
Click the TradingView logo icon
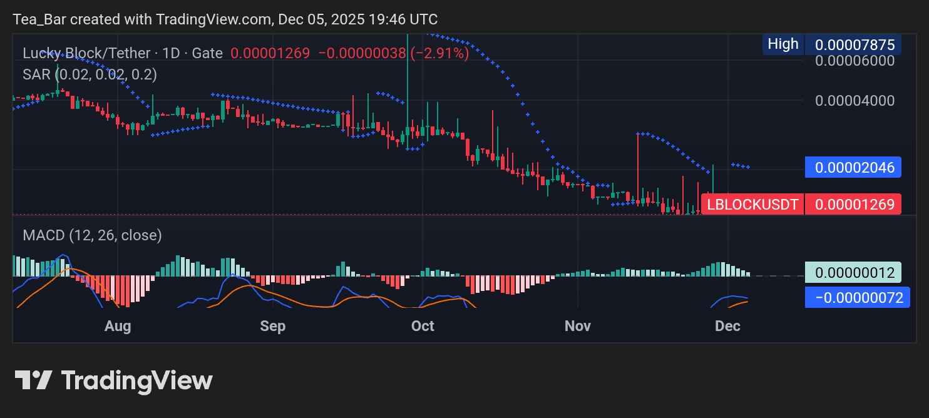tap(33, 379)
